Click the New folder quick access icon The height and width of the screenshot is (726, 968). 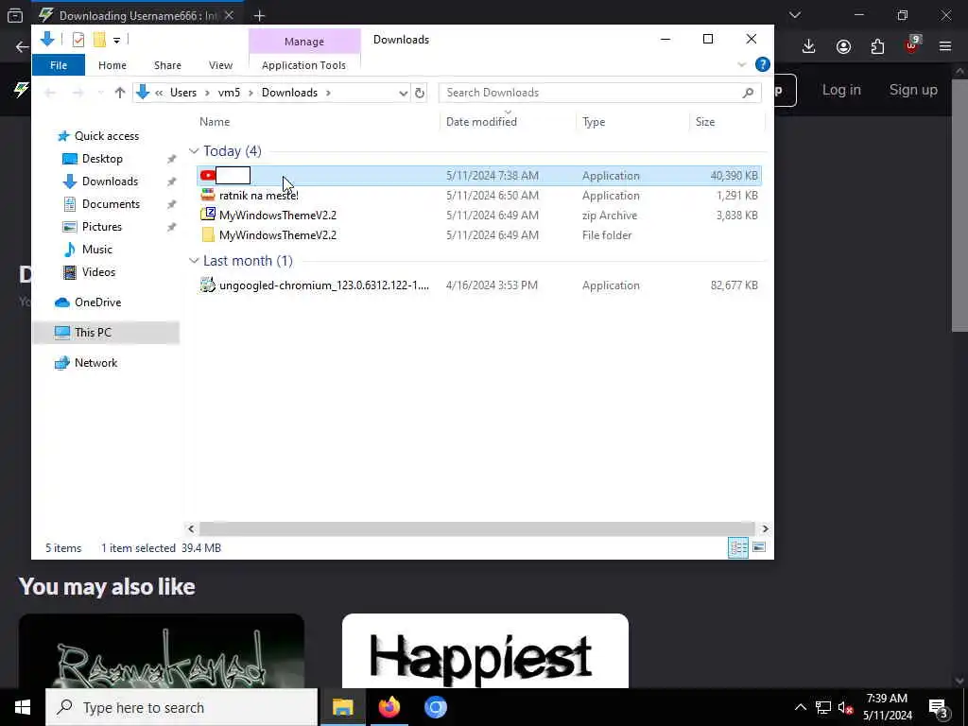pos(99,40)
